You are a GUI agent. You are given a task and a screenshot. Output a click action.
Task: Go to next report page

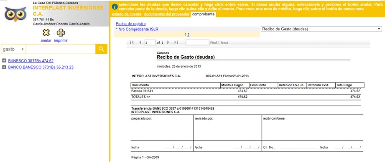[x=168, y=42]
